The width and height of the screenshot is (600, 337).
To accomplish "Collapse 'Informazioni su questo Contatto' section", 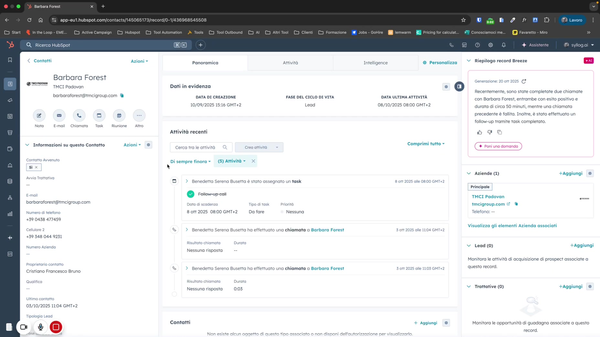I will (27, 145).
